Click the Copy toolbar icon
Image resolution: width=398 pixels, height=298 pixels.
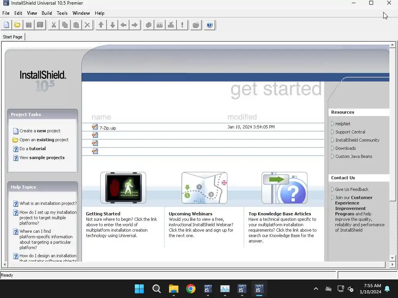tap(65, 25)
